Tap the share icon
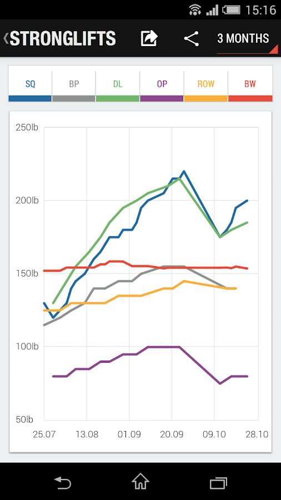Viewport: 281px width, 500px height. click(192, 38)
